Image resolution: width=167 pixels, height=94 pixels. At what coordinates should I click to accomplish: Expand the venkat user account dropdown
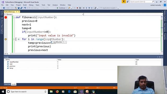click(162, 5)
